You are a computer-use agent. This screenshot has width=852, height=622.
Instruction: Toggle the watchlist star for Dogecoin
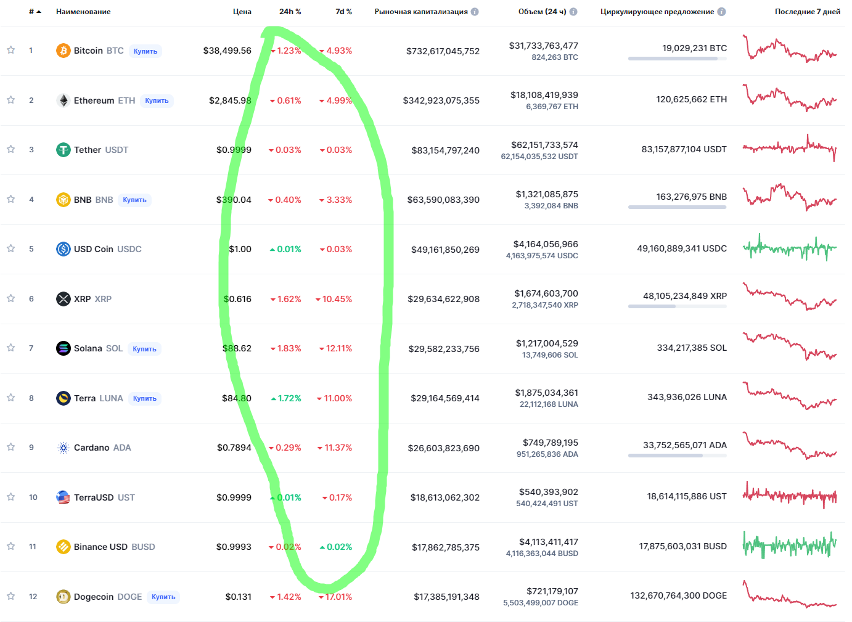(10, 596)
